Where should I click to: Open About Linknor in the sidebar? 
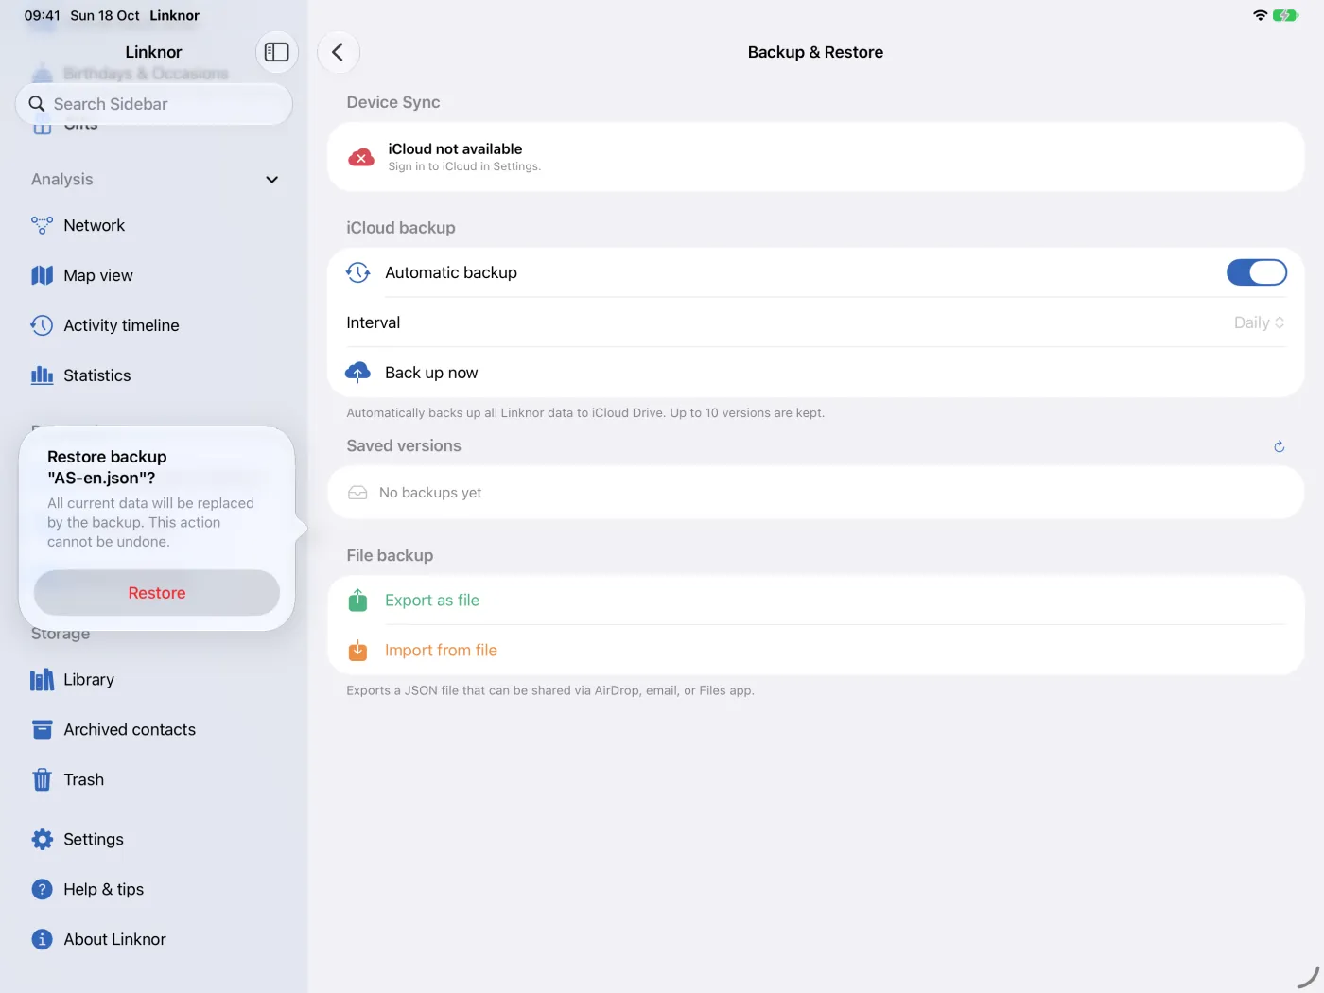[x=156, y=939]
